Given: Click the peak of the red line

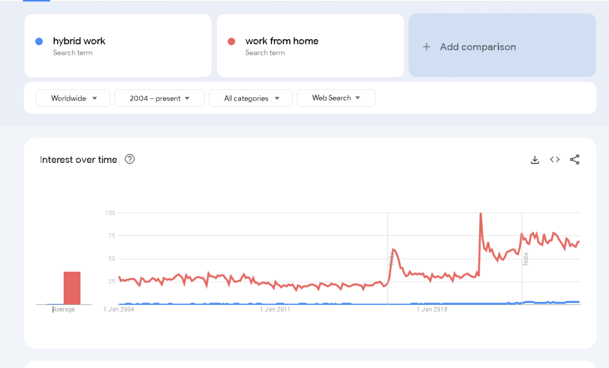Looking at the screenshot, I should coord(481,213).
